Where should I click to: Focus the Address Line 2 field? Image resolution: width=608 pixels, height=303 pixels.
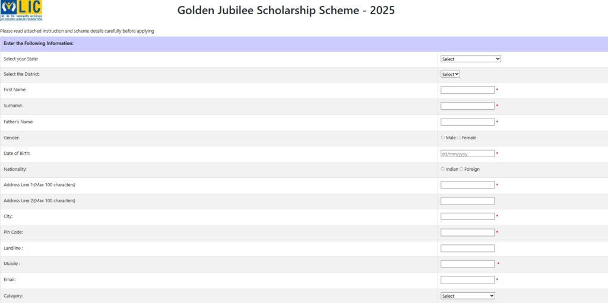click(x=467, y=201)
